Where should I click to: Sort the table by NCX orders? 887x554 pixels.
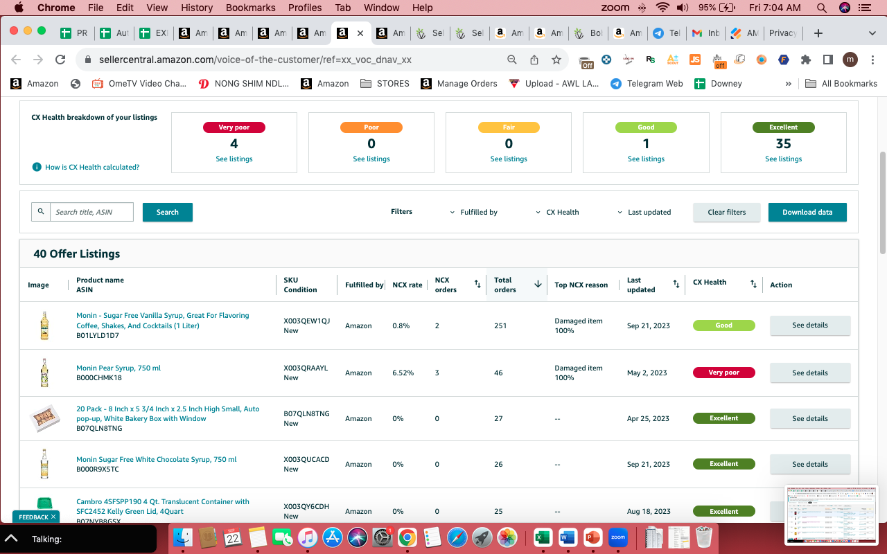pos(477,285)
